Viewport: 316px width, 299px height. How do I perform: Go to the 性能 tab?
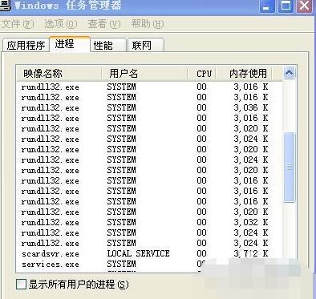tap(108, 45)
